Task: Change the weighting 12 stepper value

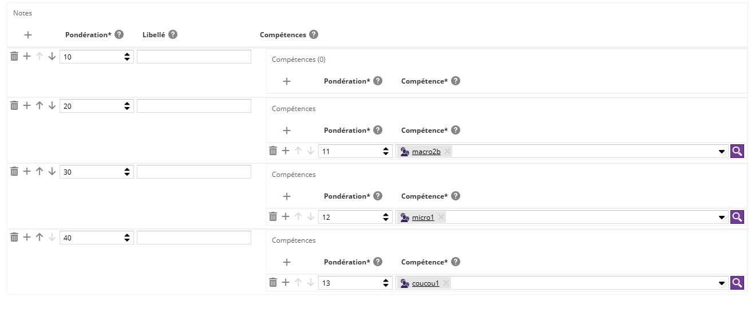Action: click(x=386, y=218)
